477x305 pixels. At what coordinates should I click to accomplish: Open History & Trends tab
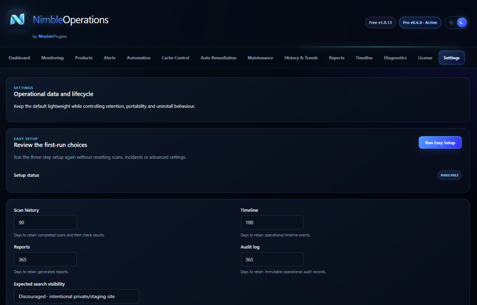coord(301,58)
